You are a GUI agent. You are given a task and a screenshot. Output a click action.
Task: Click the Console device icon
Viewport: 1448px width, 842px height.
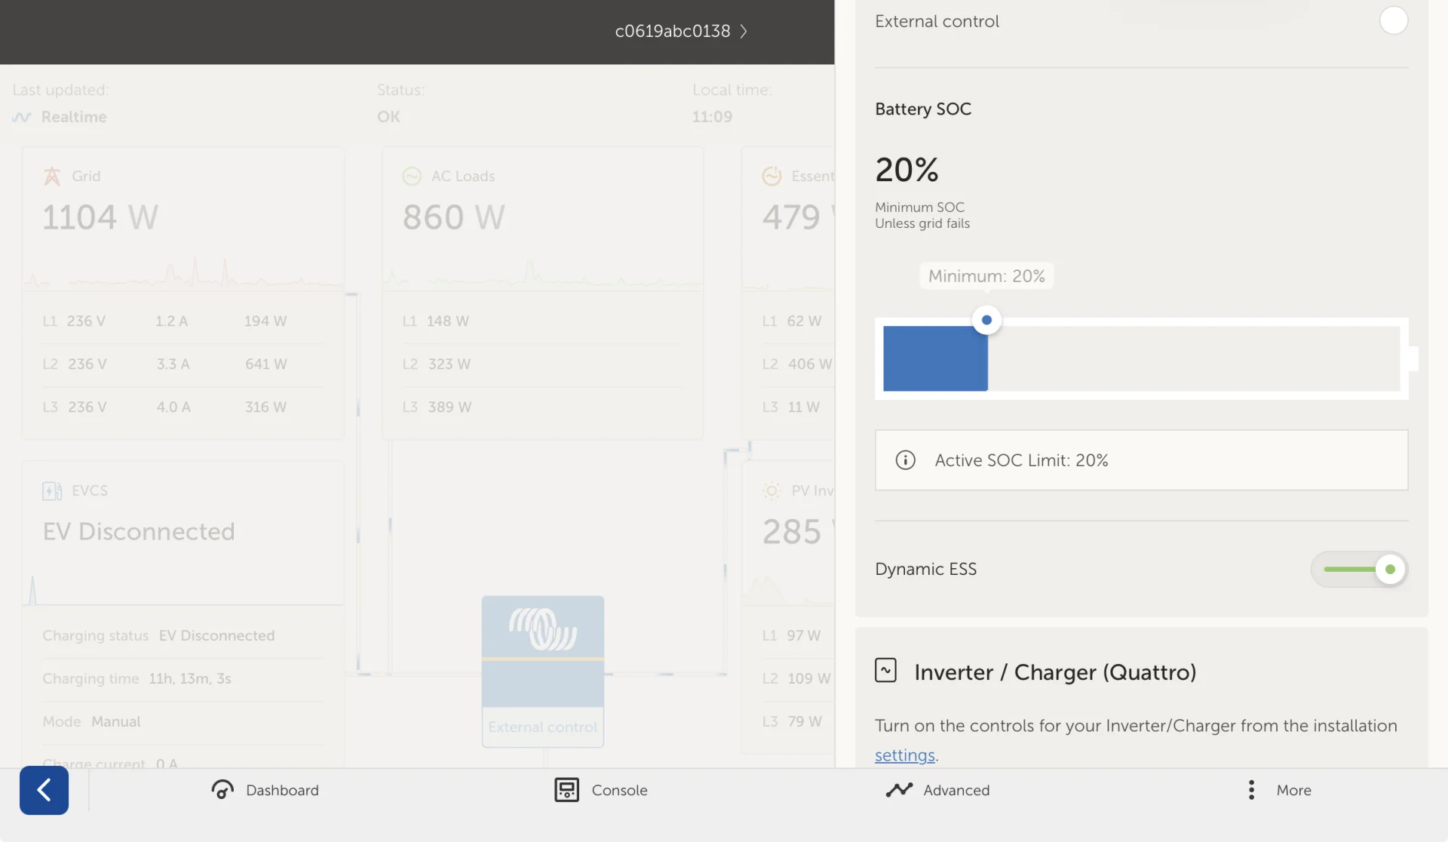point(566,790)
